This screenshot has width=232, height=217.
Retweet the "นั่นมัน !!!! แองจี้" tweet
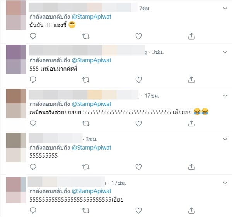(86, 36)
